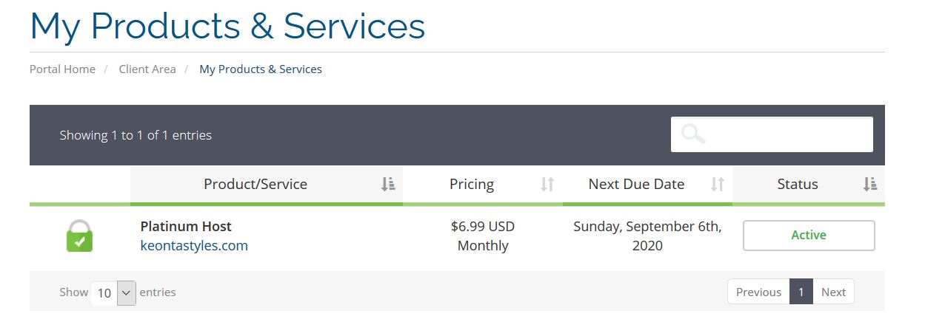Click the $6.99 USD Monthly pricing cell

point(483,236)
